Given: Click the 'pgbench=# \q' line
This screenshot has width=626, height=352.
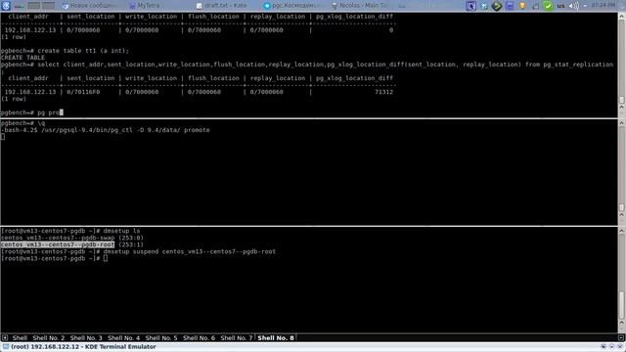Looking at the screenshot, I should point(23,123).
